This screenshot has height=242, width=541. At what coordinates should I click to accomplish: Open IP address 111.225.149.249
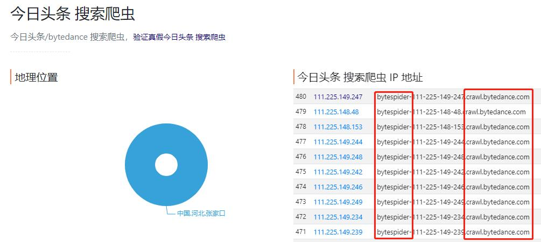pos(338,202)
